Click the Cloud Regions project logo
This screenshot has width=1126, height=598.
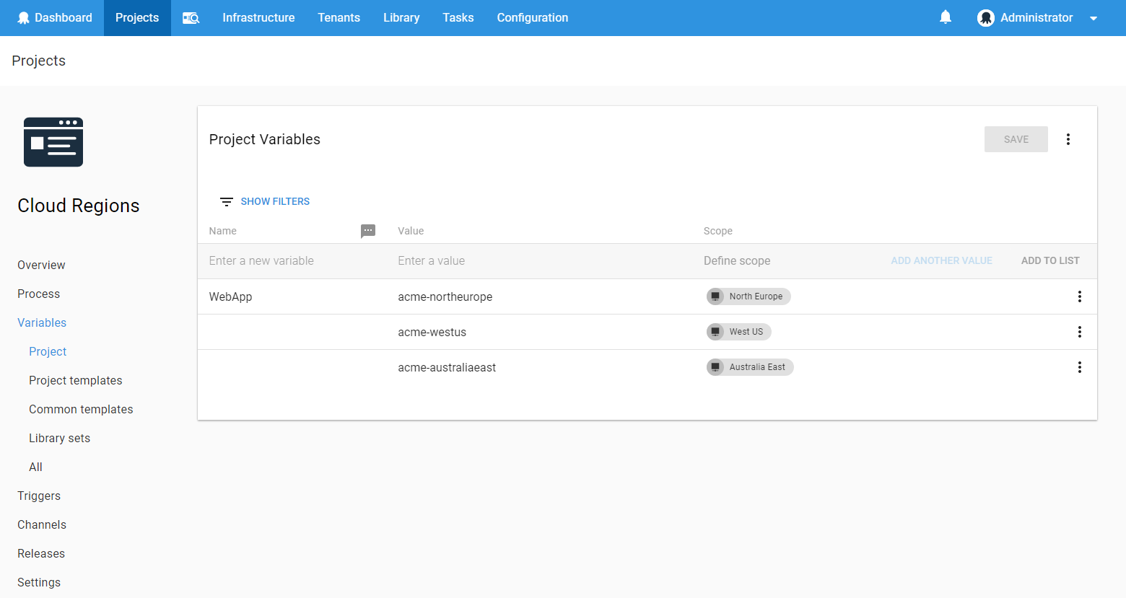tap(53, 142)
